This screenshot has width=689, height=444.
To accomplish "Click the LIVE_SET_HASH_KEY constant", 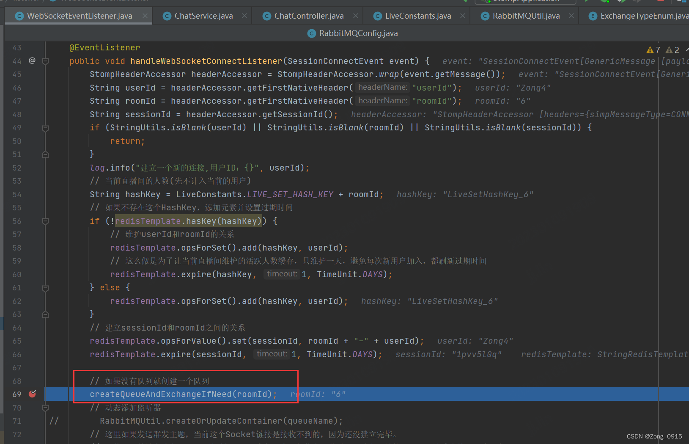I will 290,195.
